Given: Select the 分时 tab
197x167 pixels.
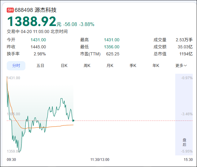Looking at the screenshot, I should (x=16, y=65).
